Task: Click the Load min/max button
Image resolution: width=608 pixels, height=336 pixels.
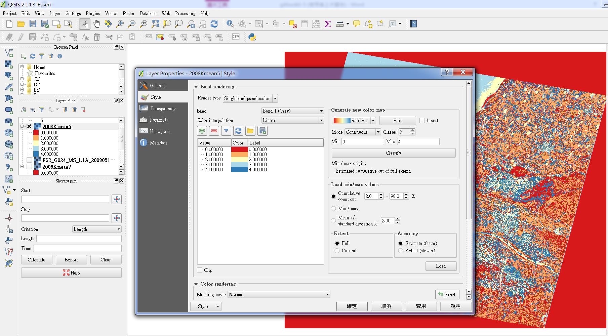Action: pyautogui.click(x=441, y=266)
